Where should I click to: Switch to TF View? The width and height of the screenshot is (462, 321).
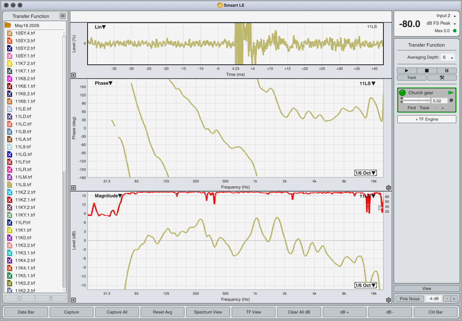pyautogui.click(x=254, y=312)
